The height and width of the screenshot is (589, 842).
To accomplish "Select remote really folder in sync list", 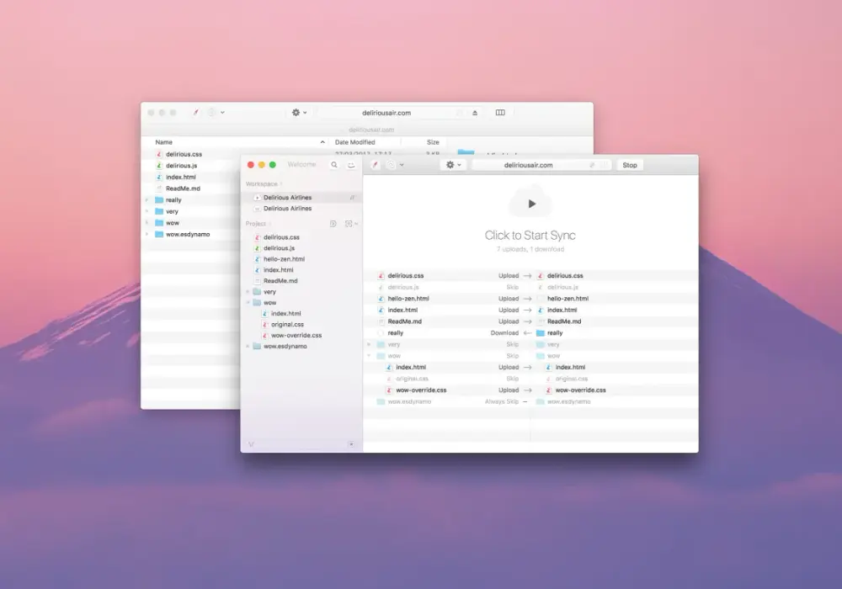I will pos(555,333).
